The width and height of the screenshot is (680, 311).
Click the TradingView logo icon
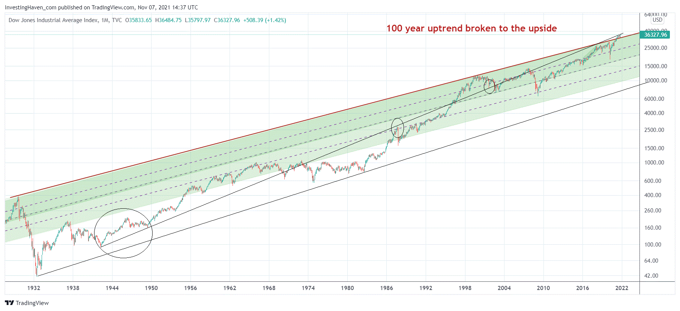pyautogui.click(x=9, y=303)
